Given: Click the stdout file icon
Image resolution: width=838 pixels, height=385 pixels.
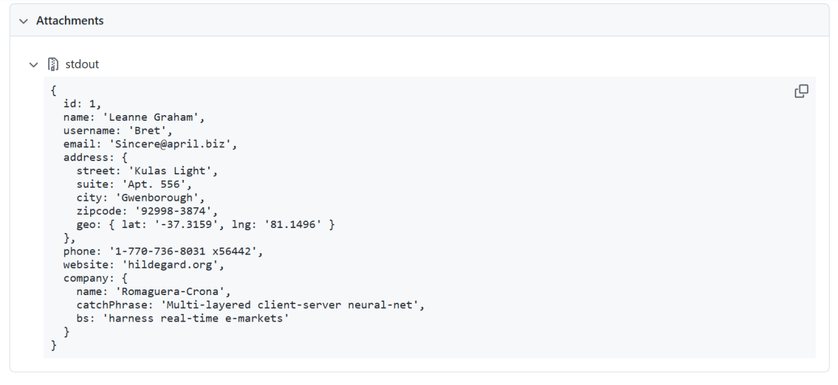Looking at the screenshot, I should pos(52,65).
